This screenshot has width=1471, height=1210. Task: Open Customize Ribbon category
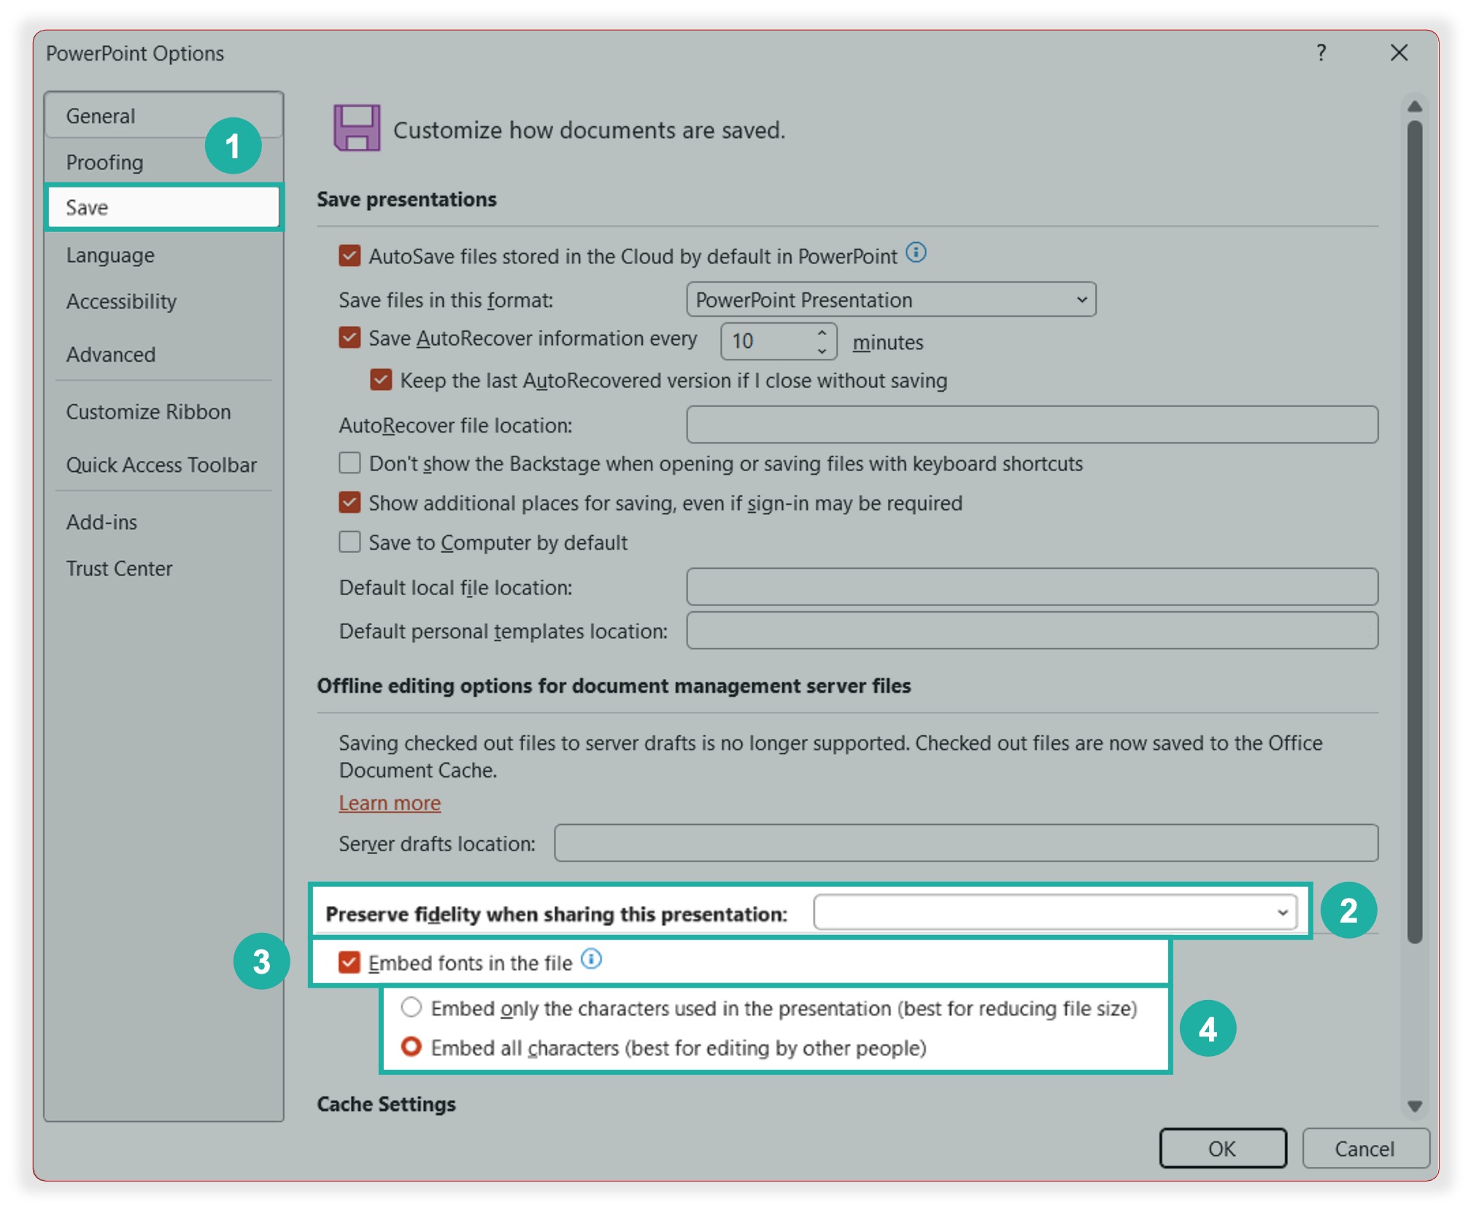point(163,411)
